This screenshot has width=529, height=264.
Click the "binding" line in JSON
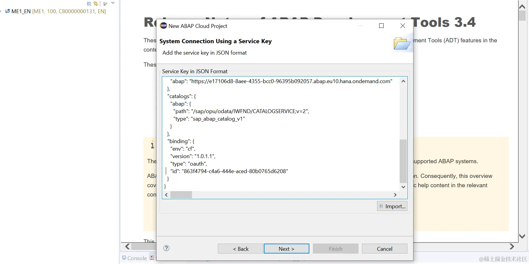(x=181, y=141)
